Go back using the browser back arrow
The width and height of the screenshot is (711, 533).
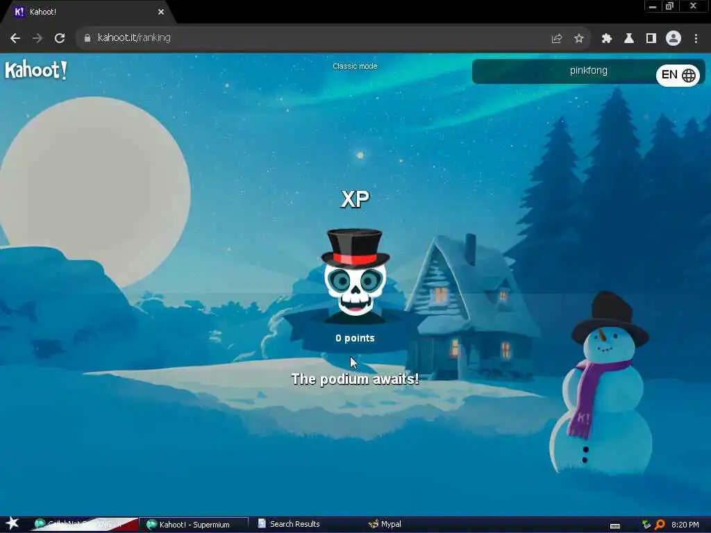[x=15, y=38]
